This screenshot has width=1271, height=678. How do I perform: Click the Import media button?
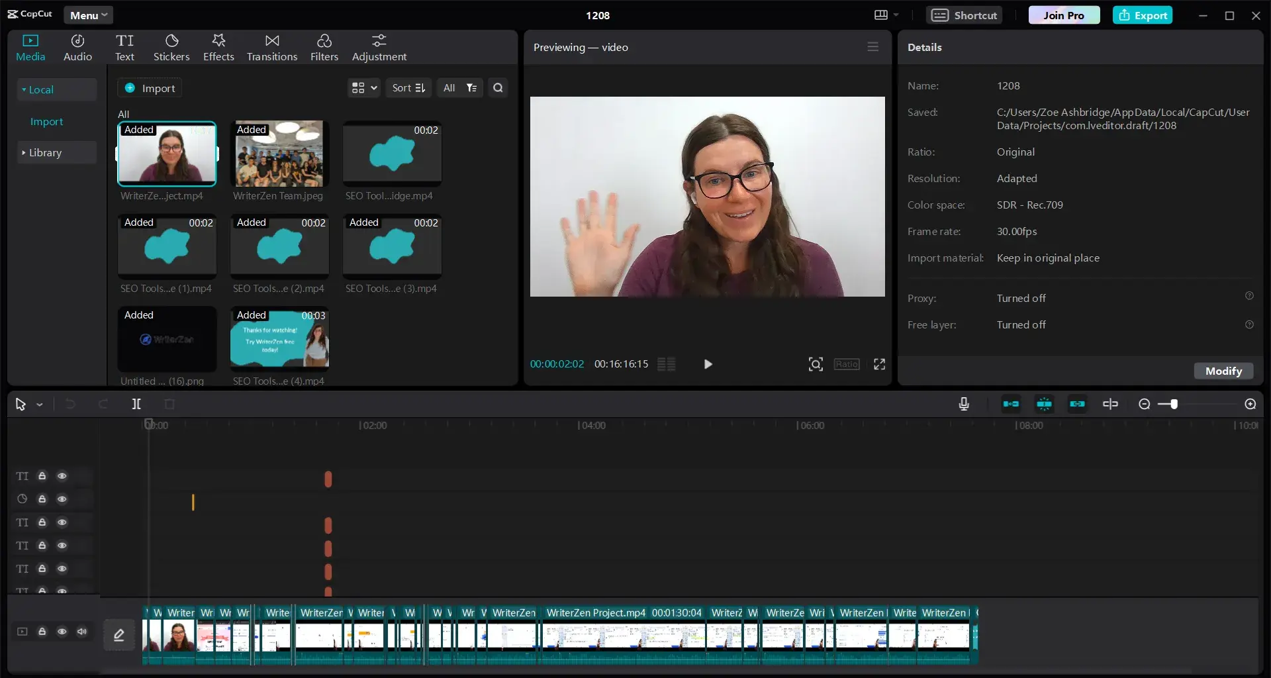[150, 88]
